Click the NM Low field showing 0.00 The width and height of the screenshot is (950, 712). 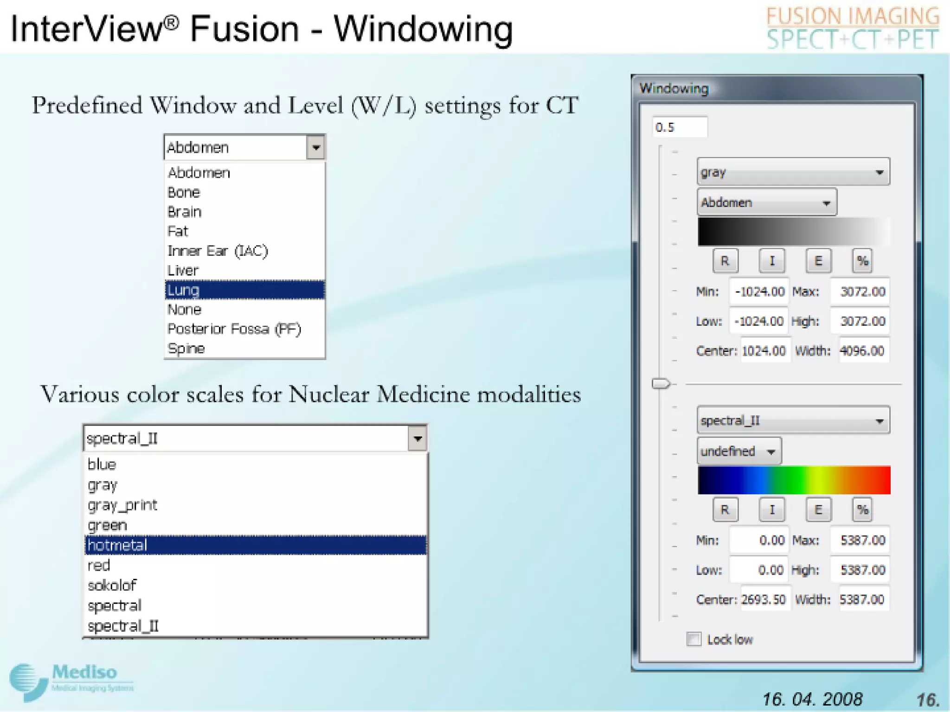tap(758, 570)
